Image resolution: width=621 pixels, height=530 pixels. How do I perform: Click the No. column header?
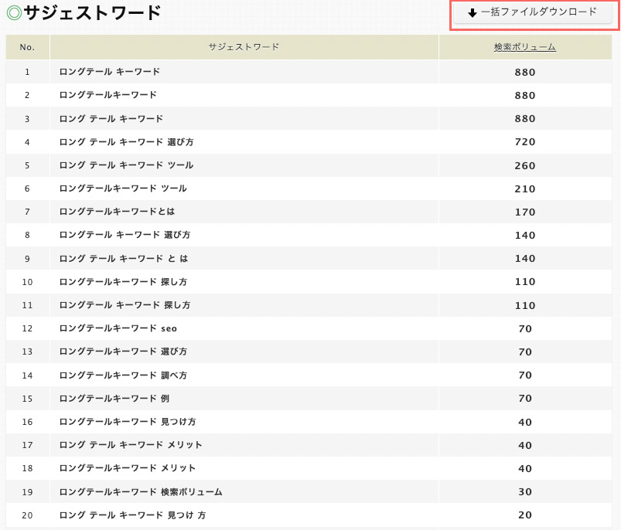pyautogui.click(x=27, y=47)
